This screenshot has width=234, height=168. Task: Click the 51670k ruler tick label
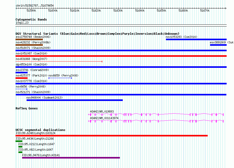click(x=205, y=11)
